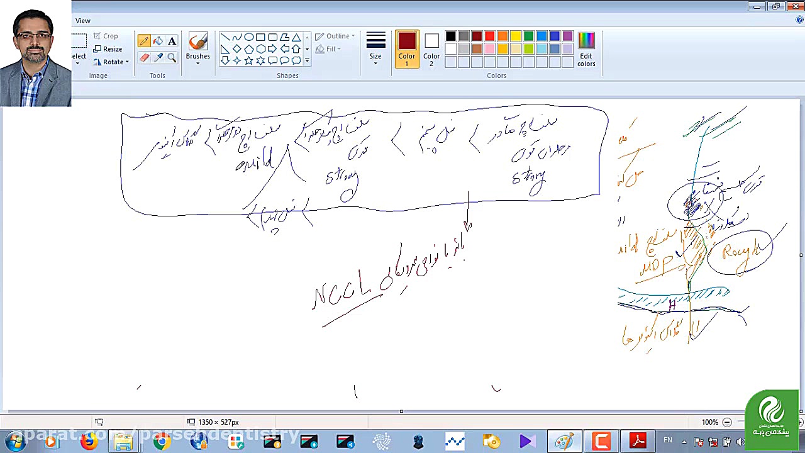Select the Left arrow shape
Viewport: 805px width, 453px height.
pos(285,49)
